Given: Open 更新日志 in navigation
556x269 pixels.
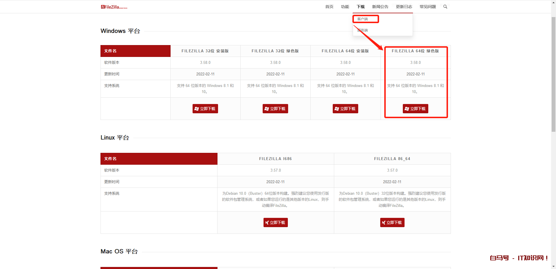Looking at the screenshot, I should [x=404, y=7].
